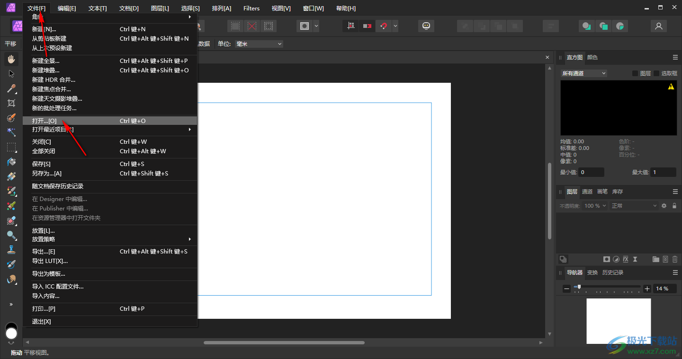The height and width of the screenshot is (359, 682).
Task: Select the Move (arrow) tool
Action: pyautogui.click(x=11, y=74)
